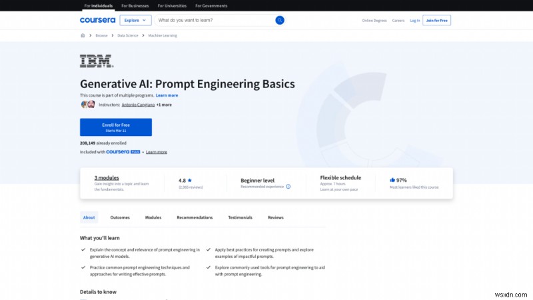The width and height of the screenshot is (533, 300).
Task: Click the Machine Learning breadcrumb
Action: tap(163, 35)
